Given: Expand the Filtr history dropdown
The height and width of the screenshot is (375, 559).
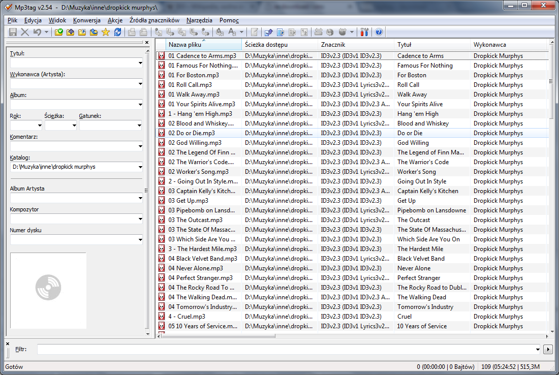Looking at the screenshot, I should (x=537, y=349).
